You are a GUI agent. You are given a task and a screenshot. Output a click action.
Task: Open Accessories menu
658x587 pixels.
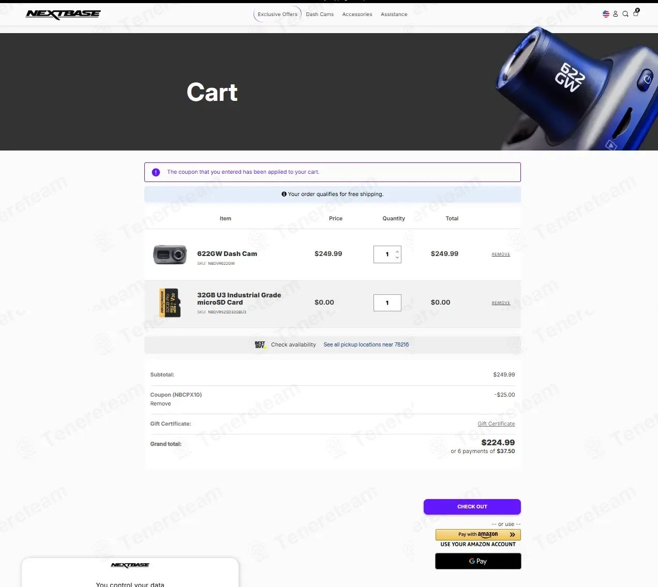point(357,14)
